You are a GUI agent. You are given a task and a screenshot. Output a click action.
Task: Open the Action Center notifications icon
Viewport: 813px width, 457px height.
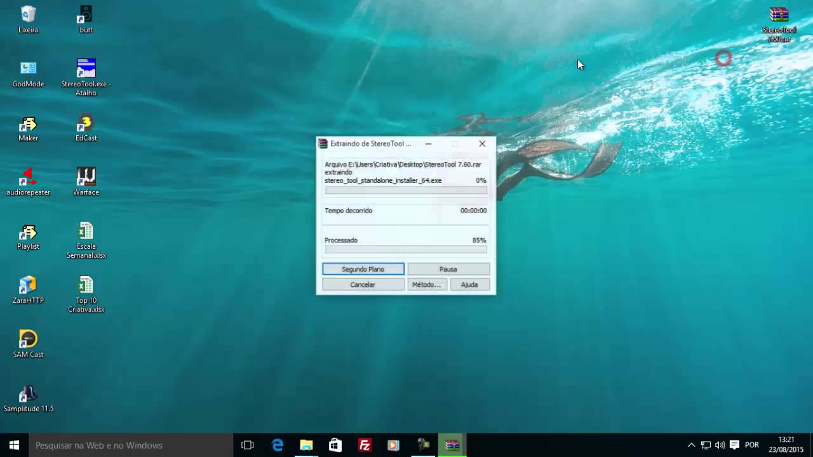point(734,445)
